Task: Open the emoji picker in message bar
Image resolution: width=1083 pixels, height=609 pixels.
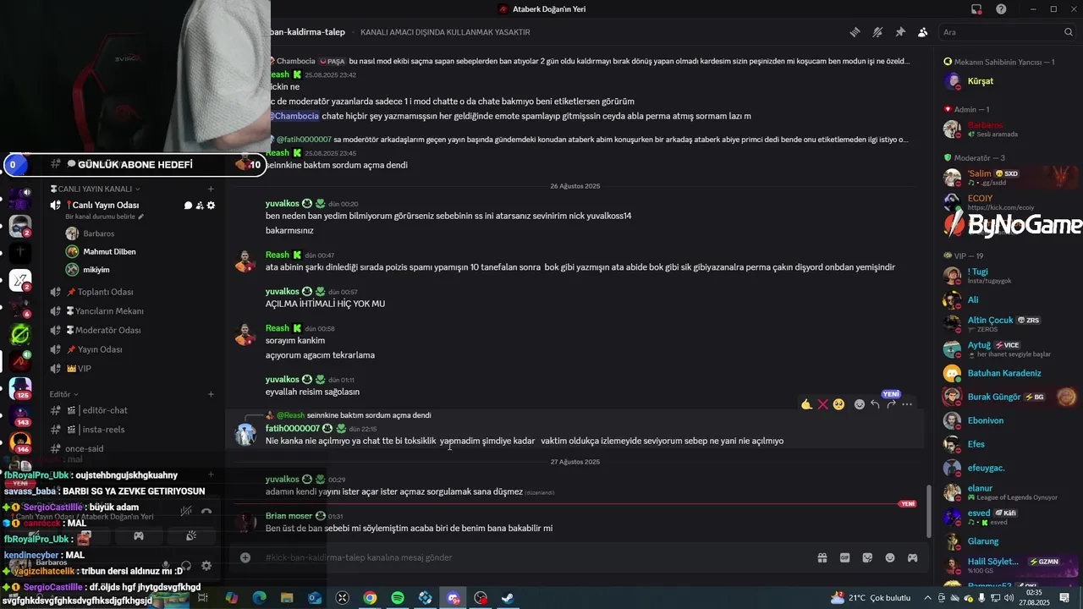Action: 890,557
